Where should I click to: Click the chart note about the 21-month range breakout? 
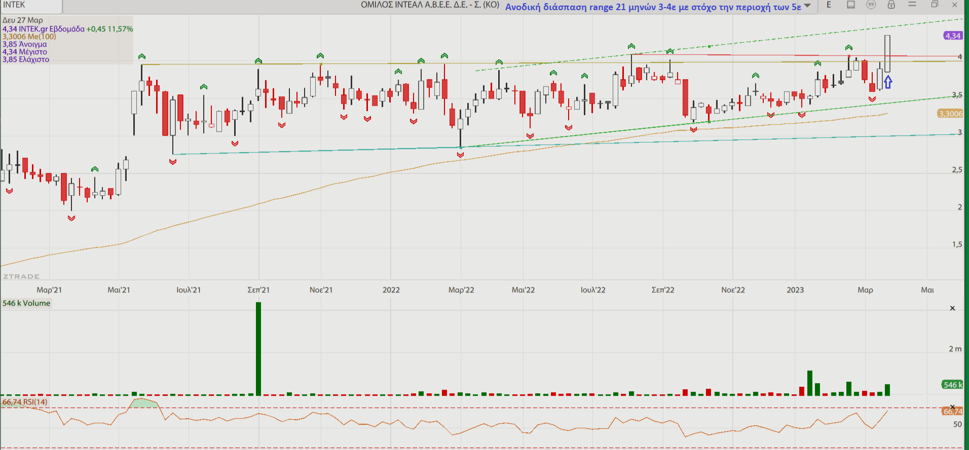pos(653,7)
